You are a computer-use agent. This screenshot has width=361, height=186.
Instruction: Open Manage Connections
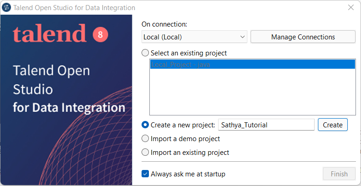[303, 37]
